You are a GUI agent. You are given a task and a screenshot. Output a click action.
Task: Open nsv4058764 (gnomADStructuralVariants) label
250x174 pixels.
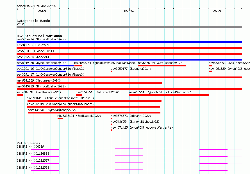pyautogui.click(x=105, y=63)
